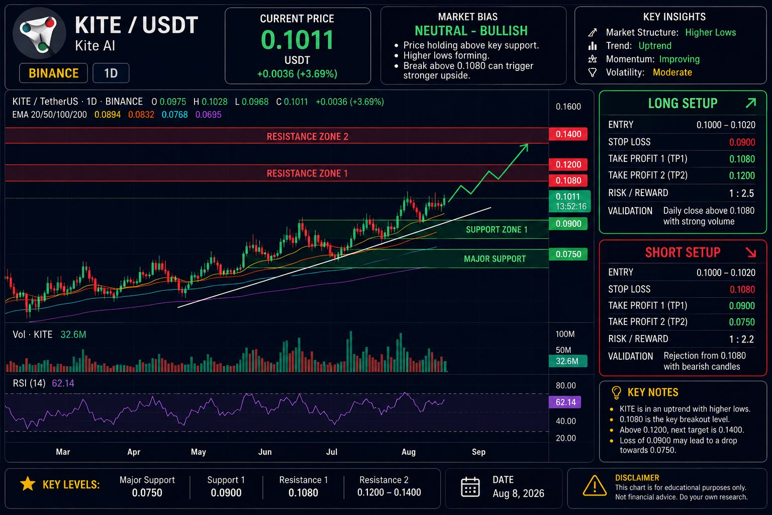Image resolution: width=772 pixels, height=515 pixels.
Task: Click the cyan EMA 100 value 0.0768
Action: tap(175, 115)
